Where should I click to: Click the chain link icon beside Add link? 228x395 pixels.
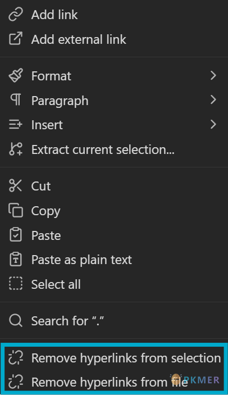click(16, 15)
